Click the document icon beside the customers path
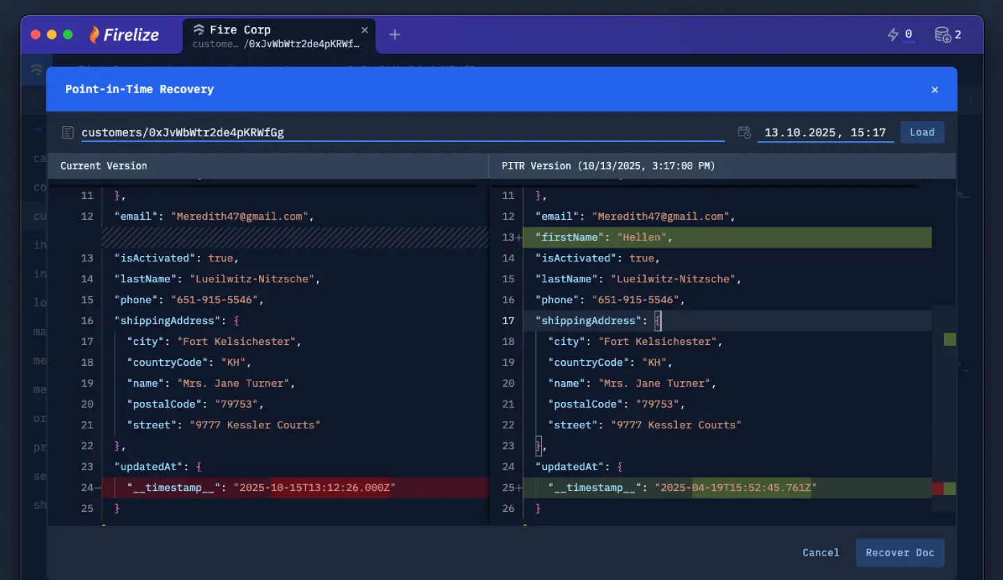The height and width of the screenshot is (580, 1003). tap(68, 132)
